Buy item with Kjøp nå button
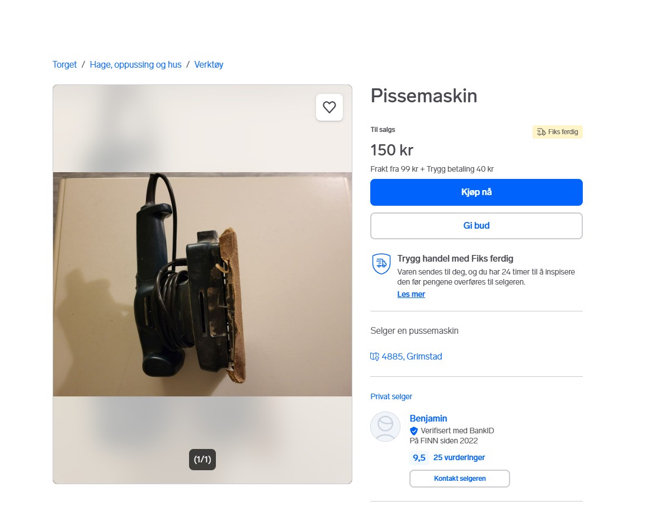 [477, 192]
